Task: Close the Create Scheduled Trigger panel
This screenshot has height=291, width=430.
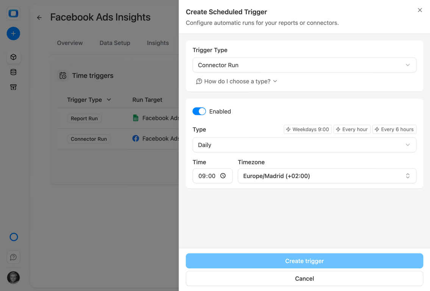Action: point(420,10)
